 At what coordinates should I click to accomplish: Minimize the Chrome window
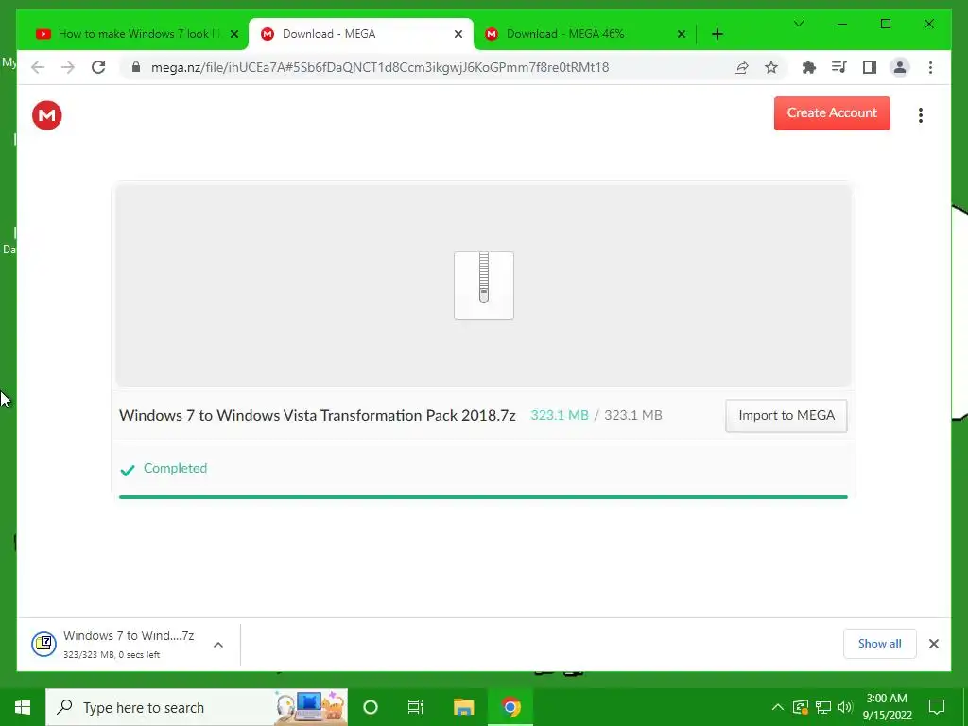click(842, 24)
